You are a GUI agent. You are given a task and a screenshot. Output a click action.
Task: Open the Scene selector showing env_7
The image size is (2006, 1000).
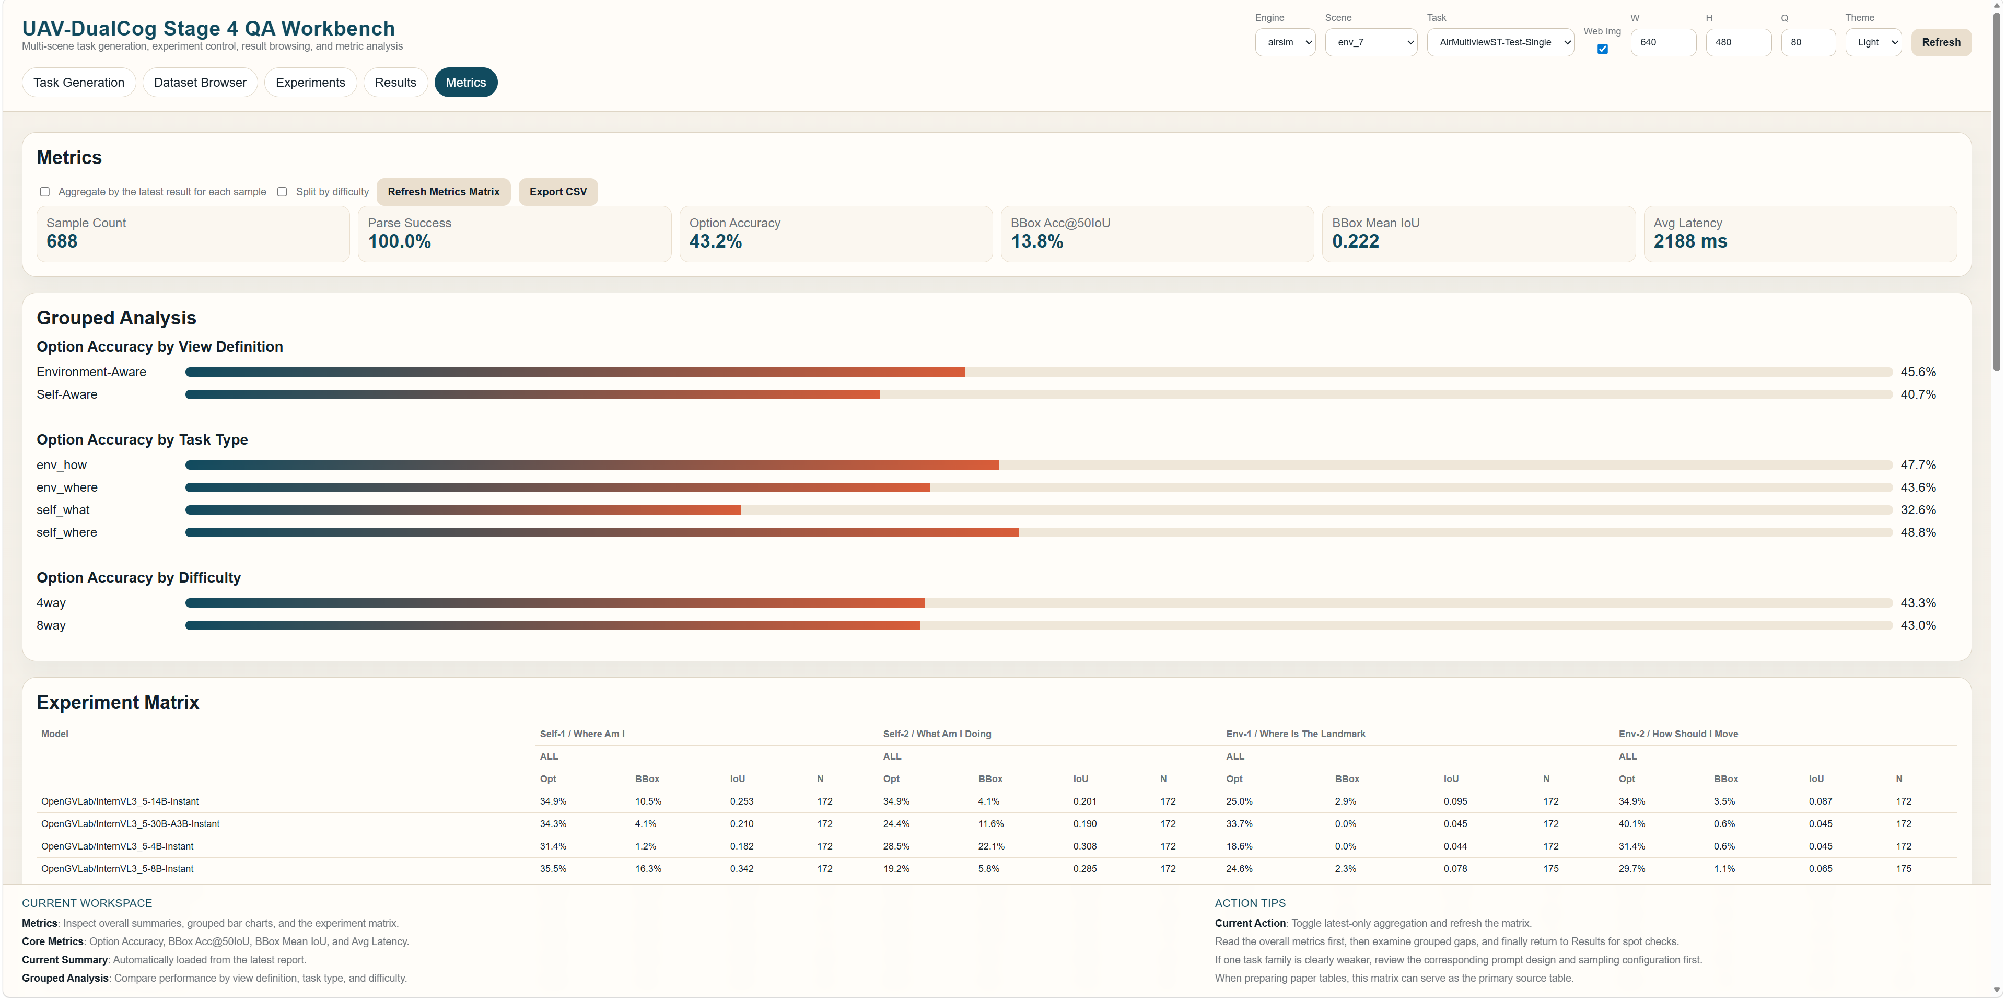[1371, 42]
